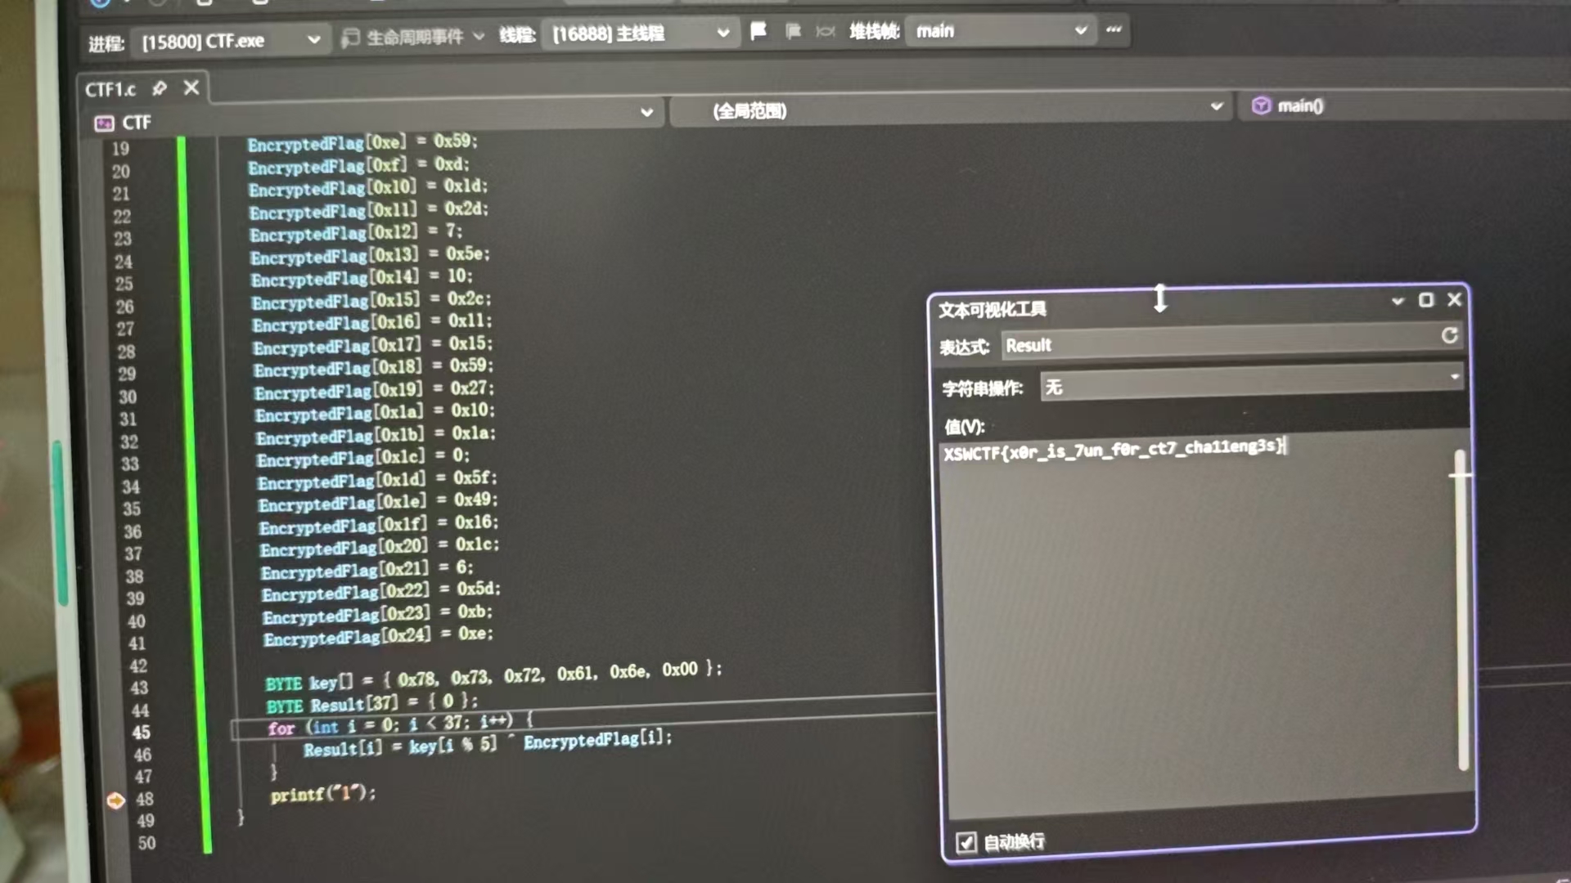Click the pin icon on CTF1.c tab

[x=160, y=88]
